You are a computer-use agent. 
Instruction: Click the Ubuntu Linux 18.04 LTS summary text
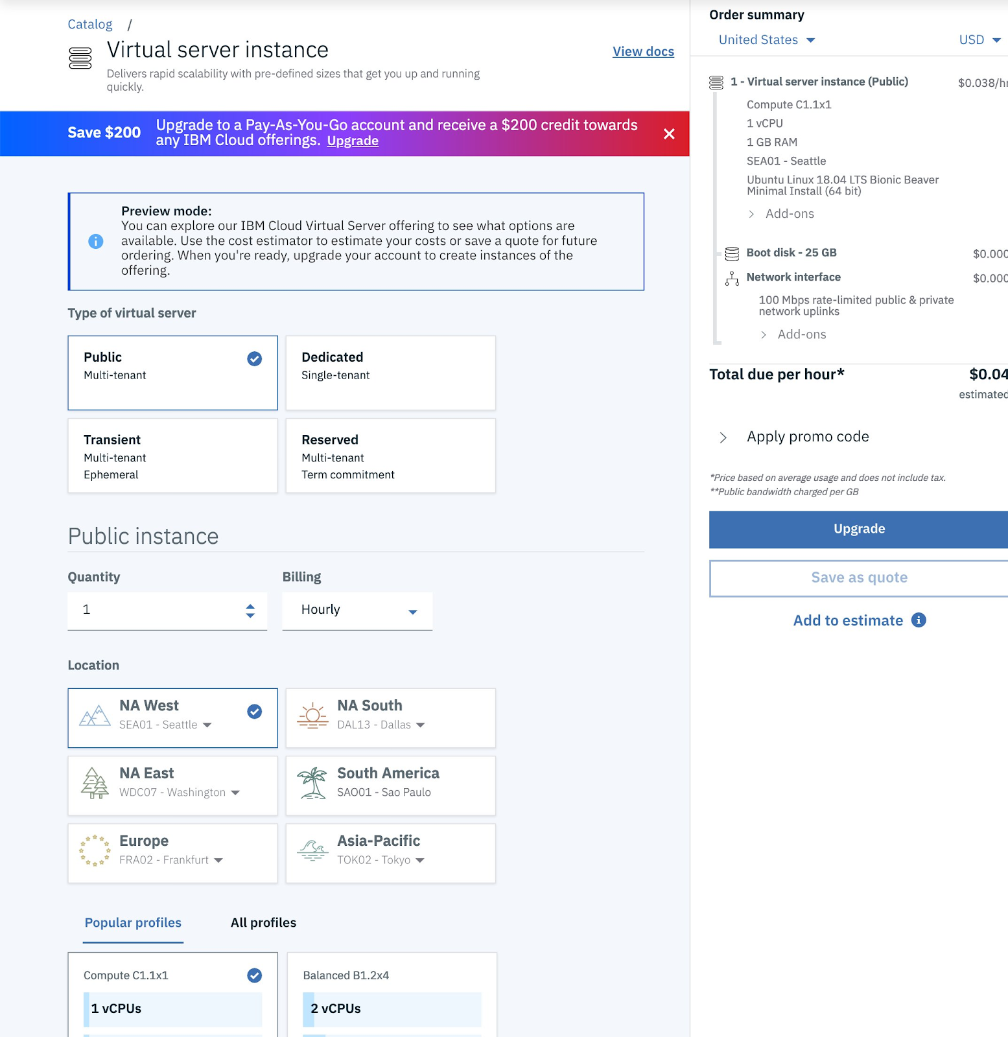(843, 185)
